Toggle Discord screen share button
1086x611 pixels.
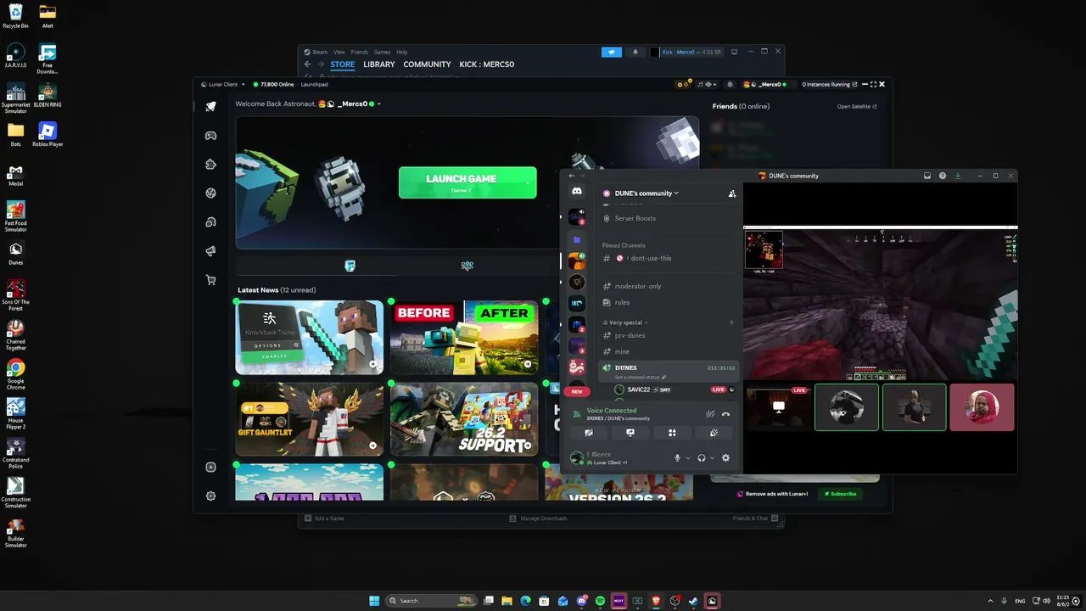click(x=630, y=433)
